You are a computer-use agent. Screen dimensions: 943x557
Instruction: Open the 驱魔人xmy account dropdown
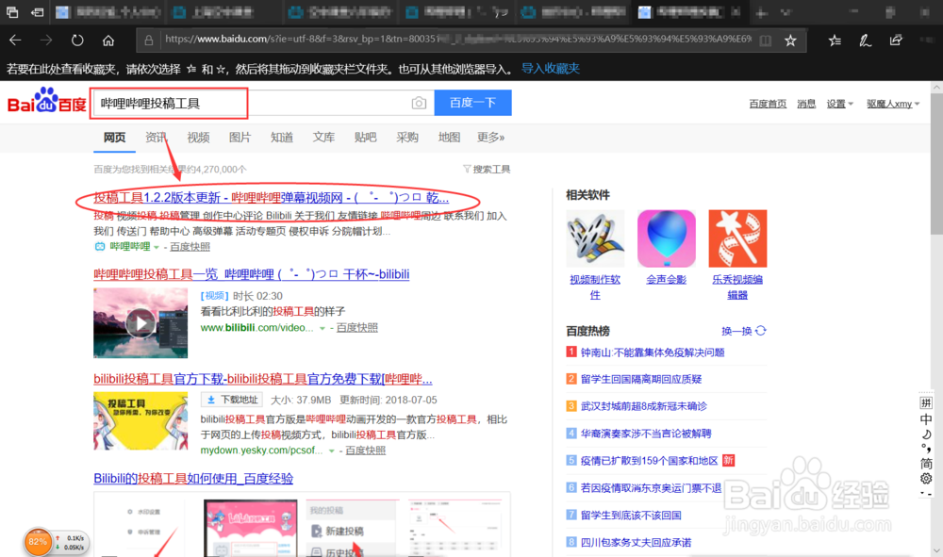point(893,104)
